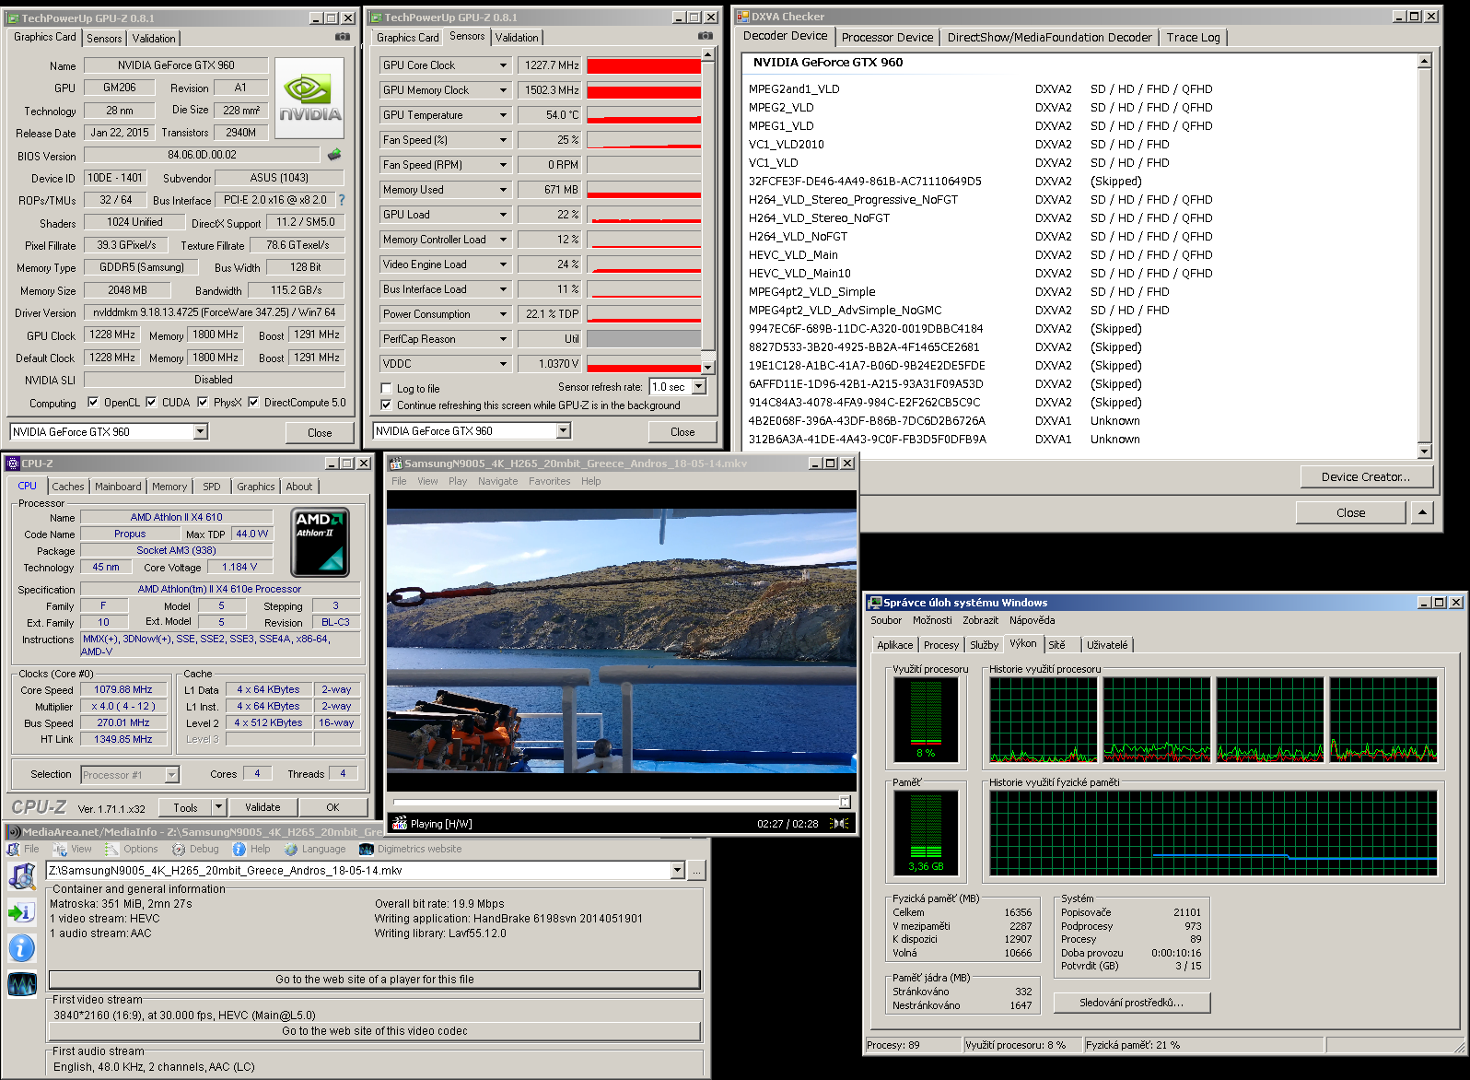Open the Fan Speed (RPM) sensor dropdown
1470x1080 pixels.
click(503, 165)
